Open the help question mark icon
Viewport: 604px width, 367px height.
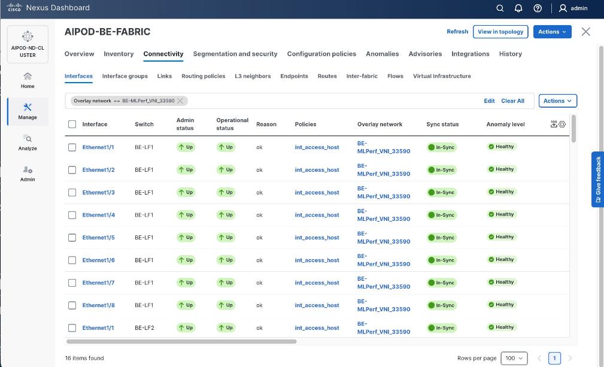tap(538, 8)
